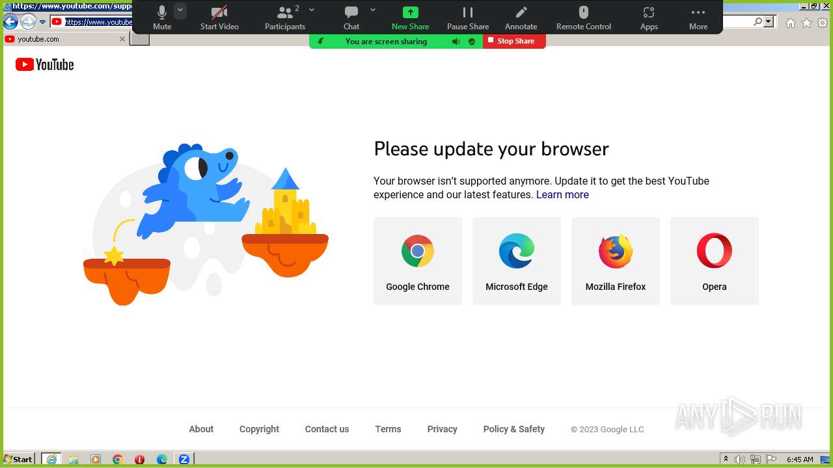Open the More options in Zoom
833x468 pixels.
click(698, 18)
